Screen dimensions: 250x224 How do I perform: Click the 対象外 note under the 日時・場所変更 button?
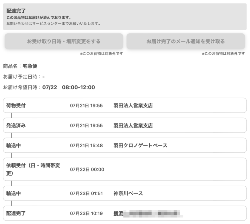(101, 54)
